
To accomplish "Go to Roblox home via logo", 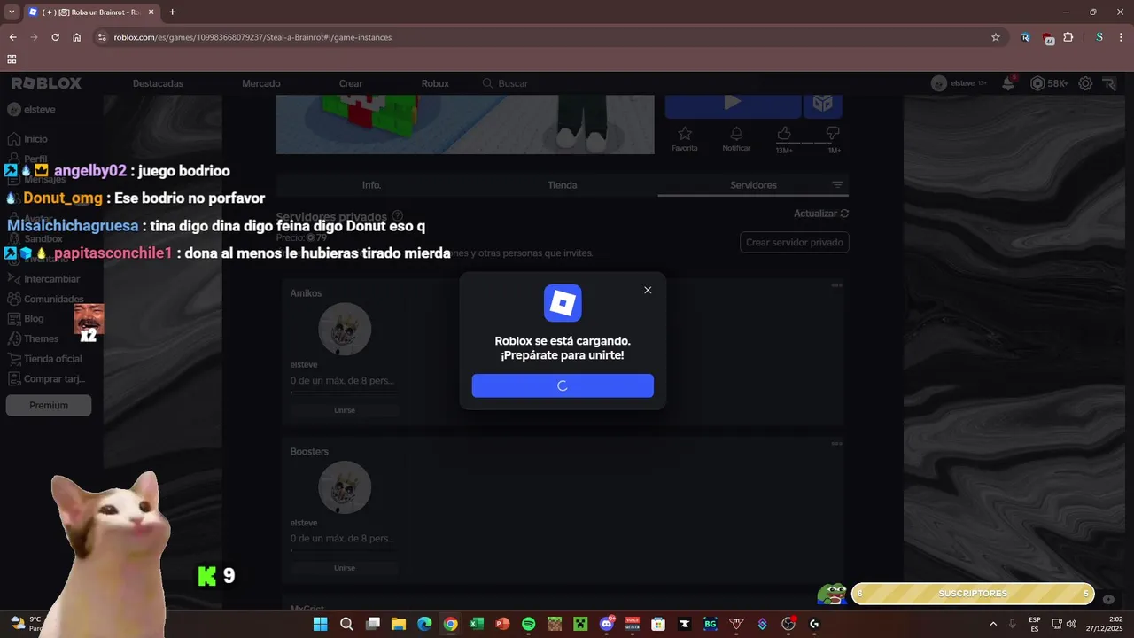I will click(46, 83).
